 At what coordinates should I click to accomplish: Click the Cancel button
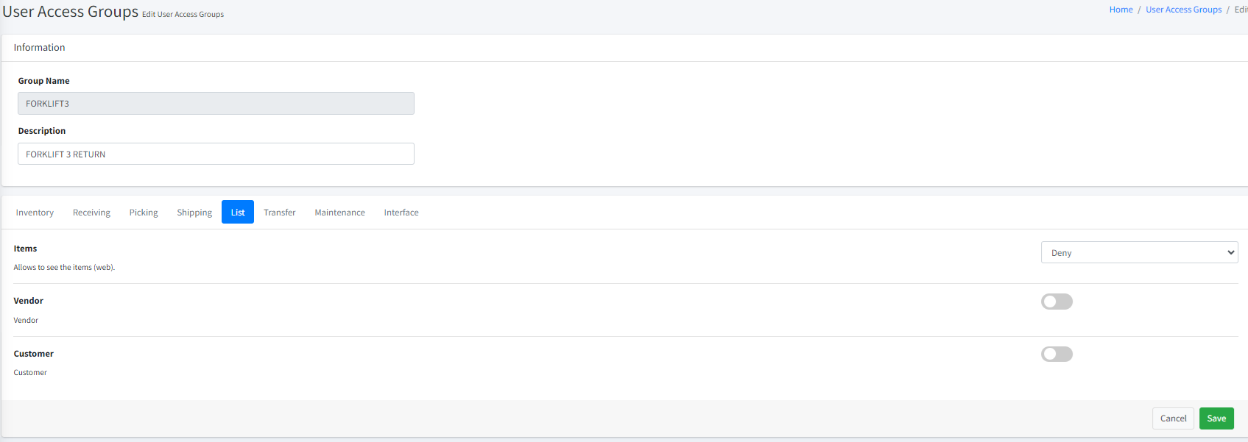pos(1173,418)
